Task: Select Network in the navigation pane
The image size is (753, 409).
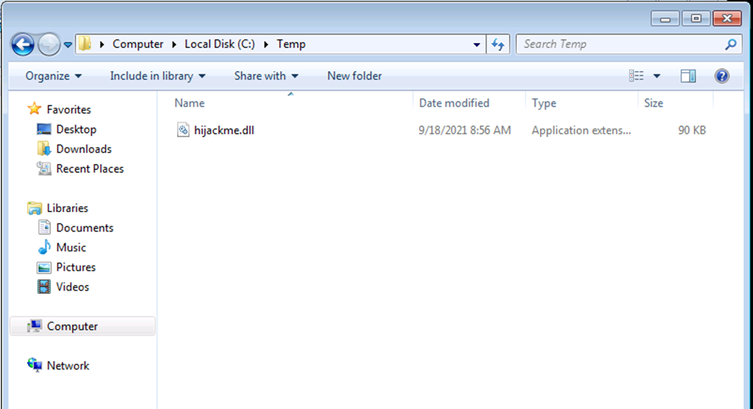Action: point(67,366)
